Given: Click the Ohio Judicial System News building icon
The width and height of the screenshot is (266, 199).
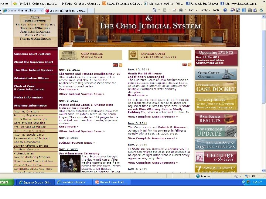Looking at the screenshot, I should pos(69,55).
